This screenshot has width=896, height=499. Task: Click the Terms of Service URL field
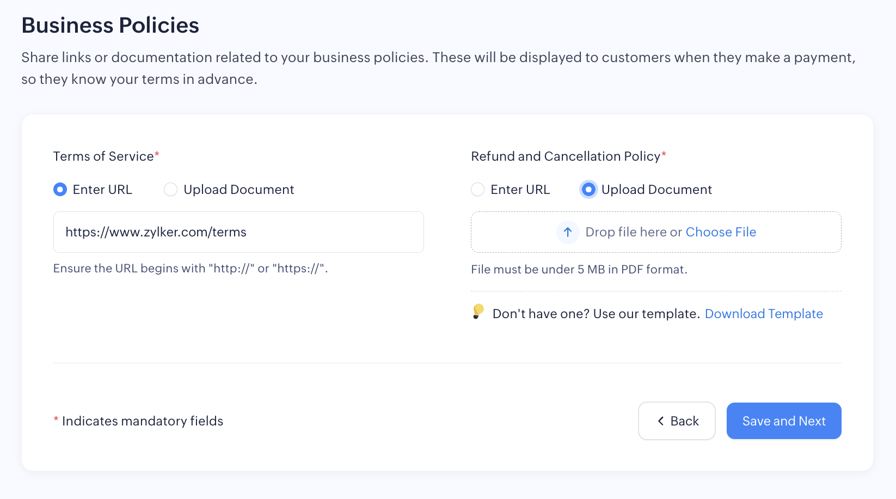(x=238, y=232)
